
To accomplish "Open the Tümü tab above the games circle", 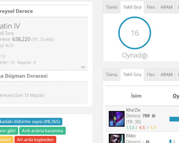I will 111,7.
